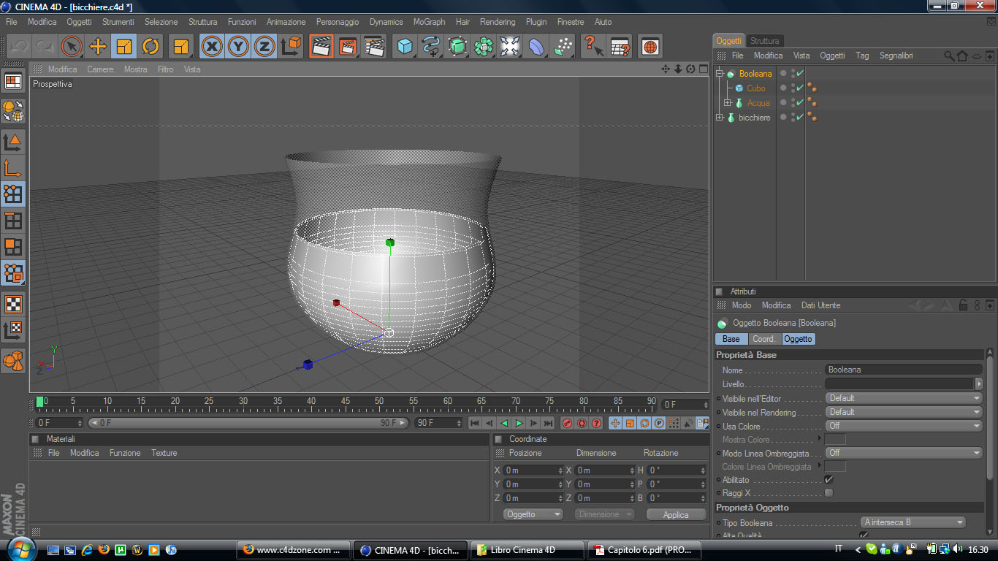Expand the bicchiere object tree
This screenshot has height=561, width=998.
pyautogui.click(x=720, y=118)
